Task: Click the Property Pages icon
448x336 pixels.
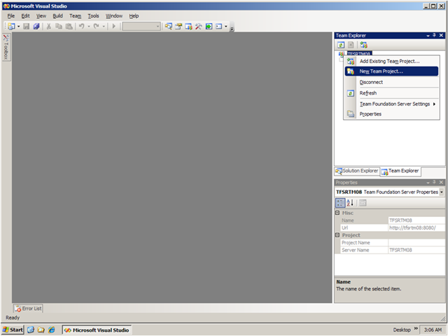Action: pyautogui.click(x=363, y=203)
